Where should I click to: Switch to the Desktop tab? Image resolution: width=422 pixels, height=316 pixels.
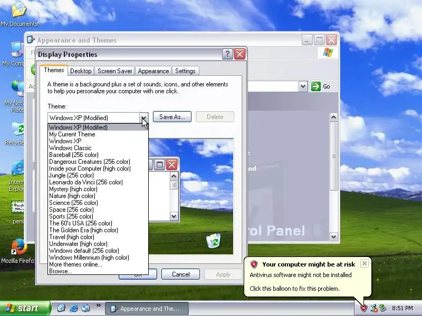pos(81,71)
